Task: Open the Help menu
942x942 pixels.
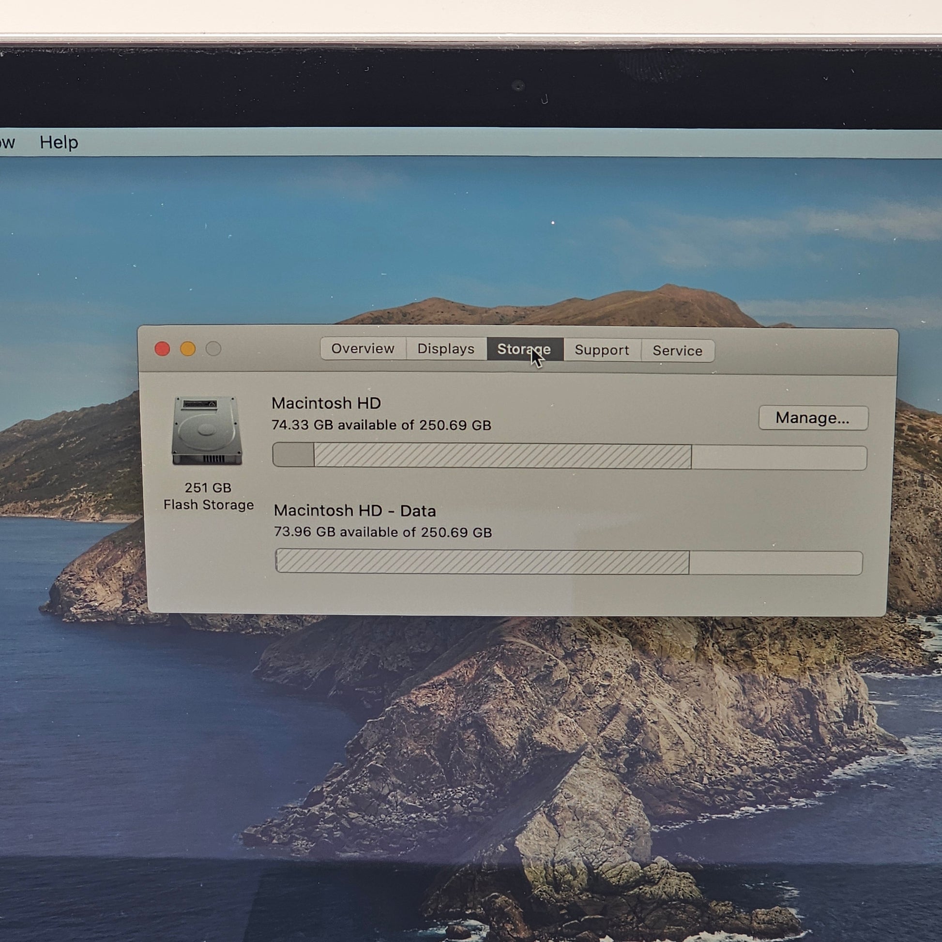Action: pyautogui.click(x=59, y=142)
